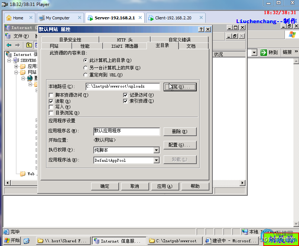Screen dimensions: 299x246
Task: Open C:\Inetpub\wwwroot taskbar item
Action: [x=175, y=241]
